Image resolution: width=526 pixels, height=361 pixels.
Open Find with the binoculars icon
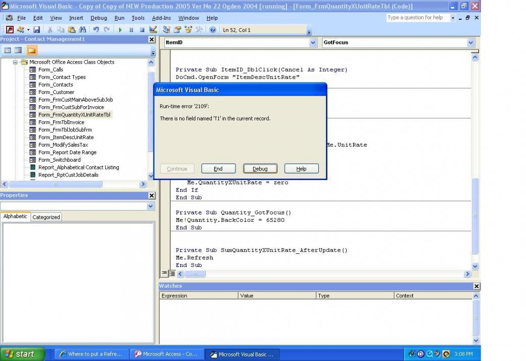pos(82,30)
